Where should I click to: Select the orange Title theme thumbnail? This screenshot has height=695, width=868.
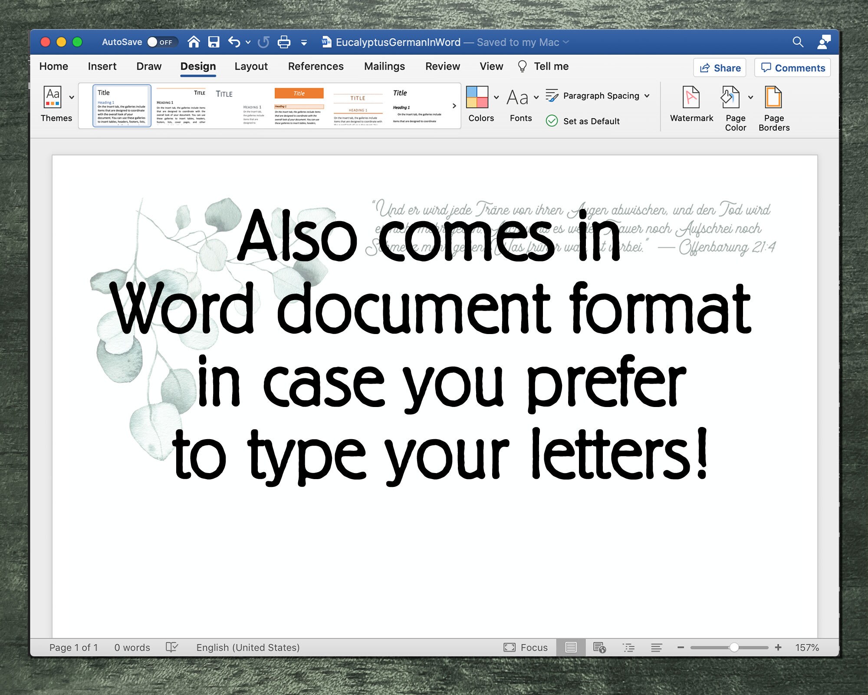299,106
